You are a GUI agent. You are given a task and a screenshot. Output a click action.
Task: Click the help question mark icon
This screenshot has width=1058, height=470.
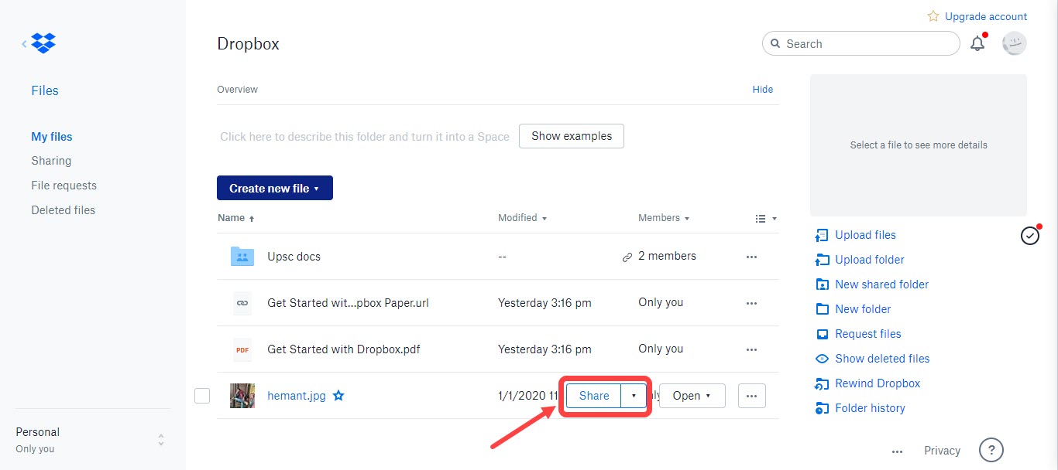click(991, 450)
